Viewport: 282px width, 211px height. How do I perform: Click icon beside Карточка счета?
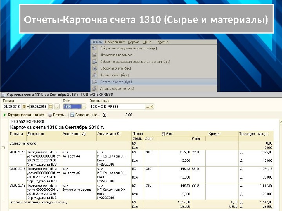click(94, 82)
